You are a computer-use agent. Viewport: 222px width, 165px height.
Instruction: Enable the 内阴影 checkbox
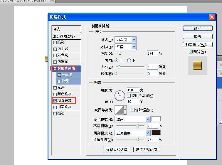[55, 49]
